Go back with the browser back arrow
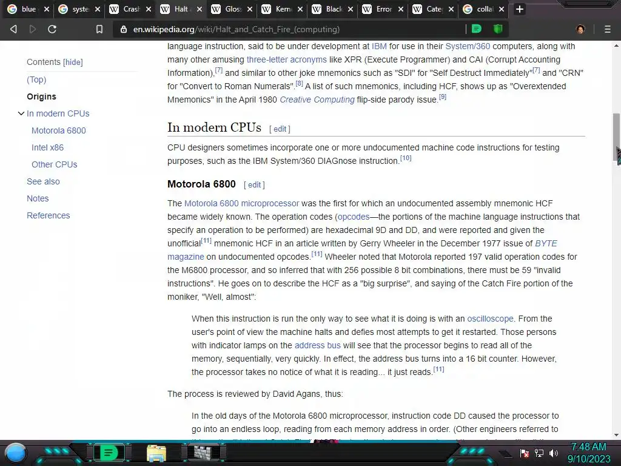The height and width of the screenshot is (466, 621). 13,29
